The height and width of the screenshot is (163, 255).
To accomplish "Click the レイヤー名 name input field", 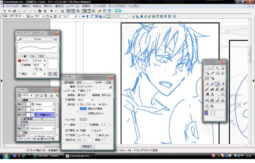I will (95, 91).
